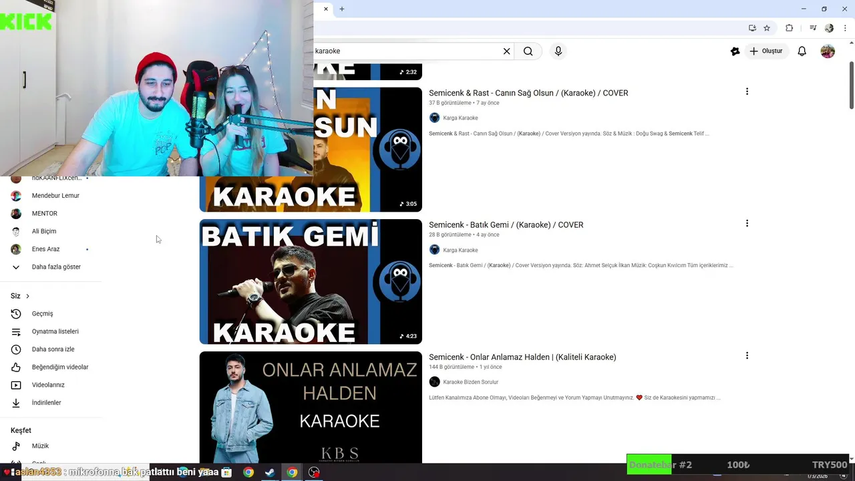Open Microsoft Store from the taskbar
Screen dimensions: 855x481
point(226,472)
